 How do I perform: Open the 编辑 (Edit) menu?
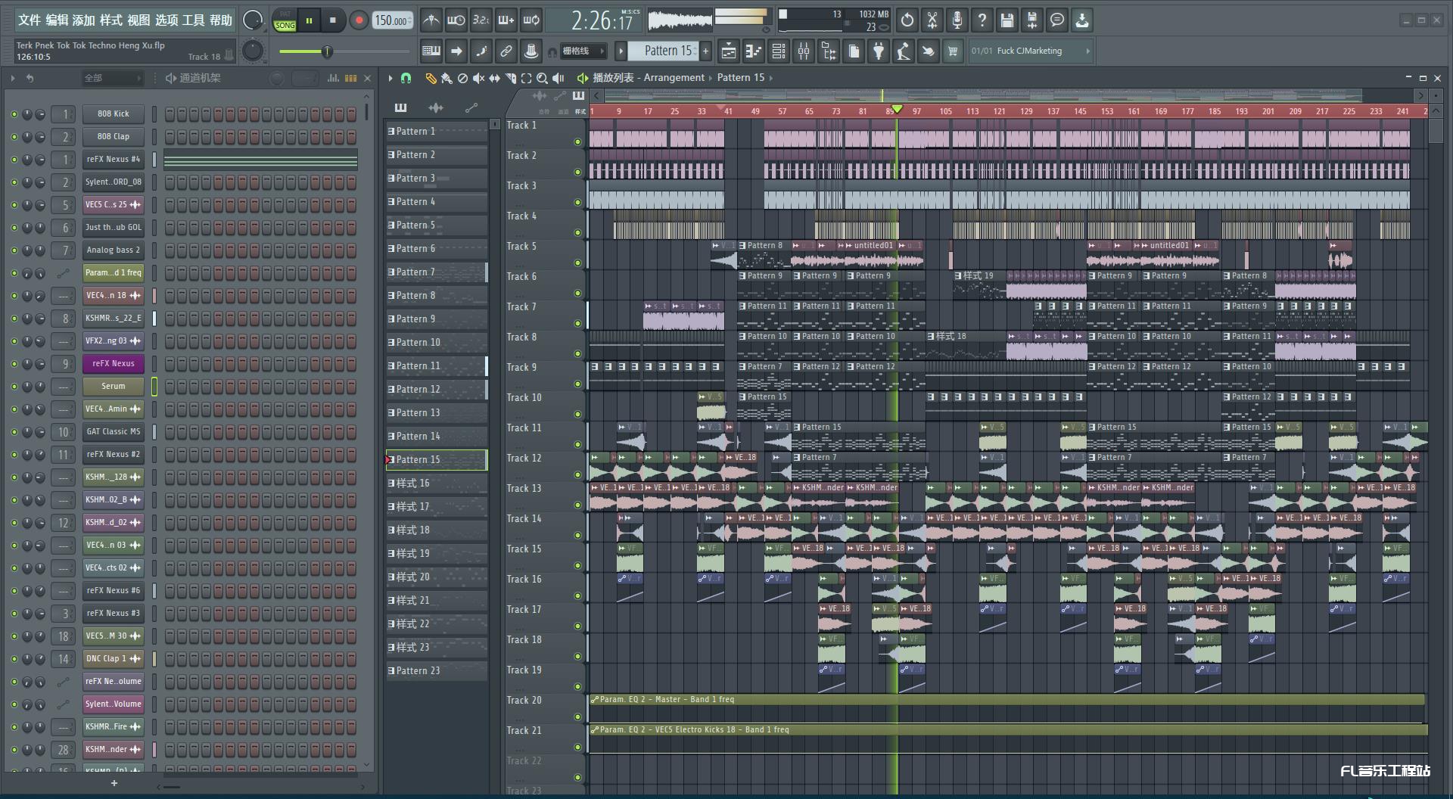[57, 20]
